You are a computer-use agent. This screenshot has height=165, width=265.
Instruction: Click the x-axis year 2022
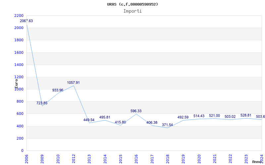(x=231, y=159)
